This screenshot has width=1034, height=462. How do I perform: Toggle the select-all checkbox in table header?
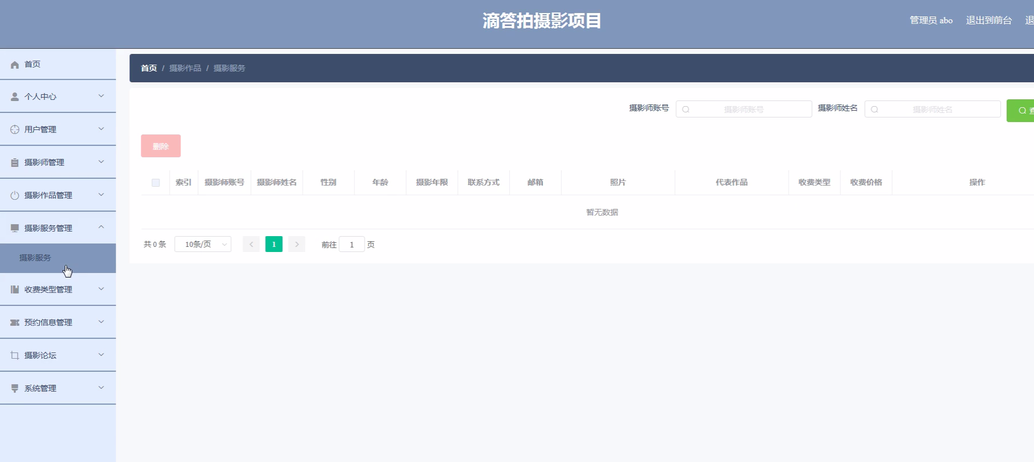click(156, 183)
